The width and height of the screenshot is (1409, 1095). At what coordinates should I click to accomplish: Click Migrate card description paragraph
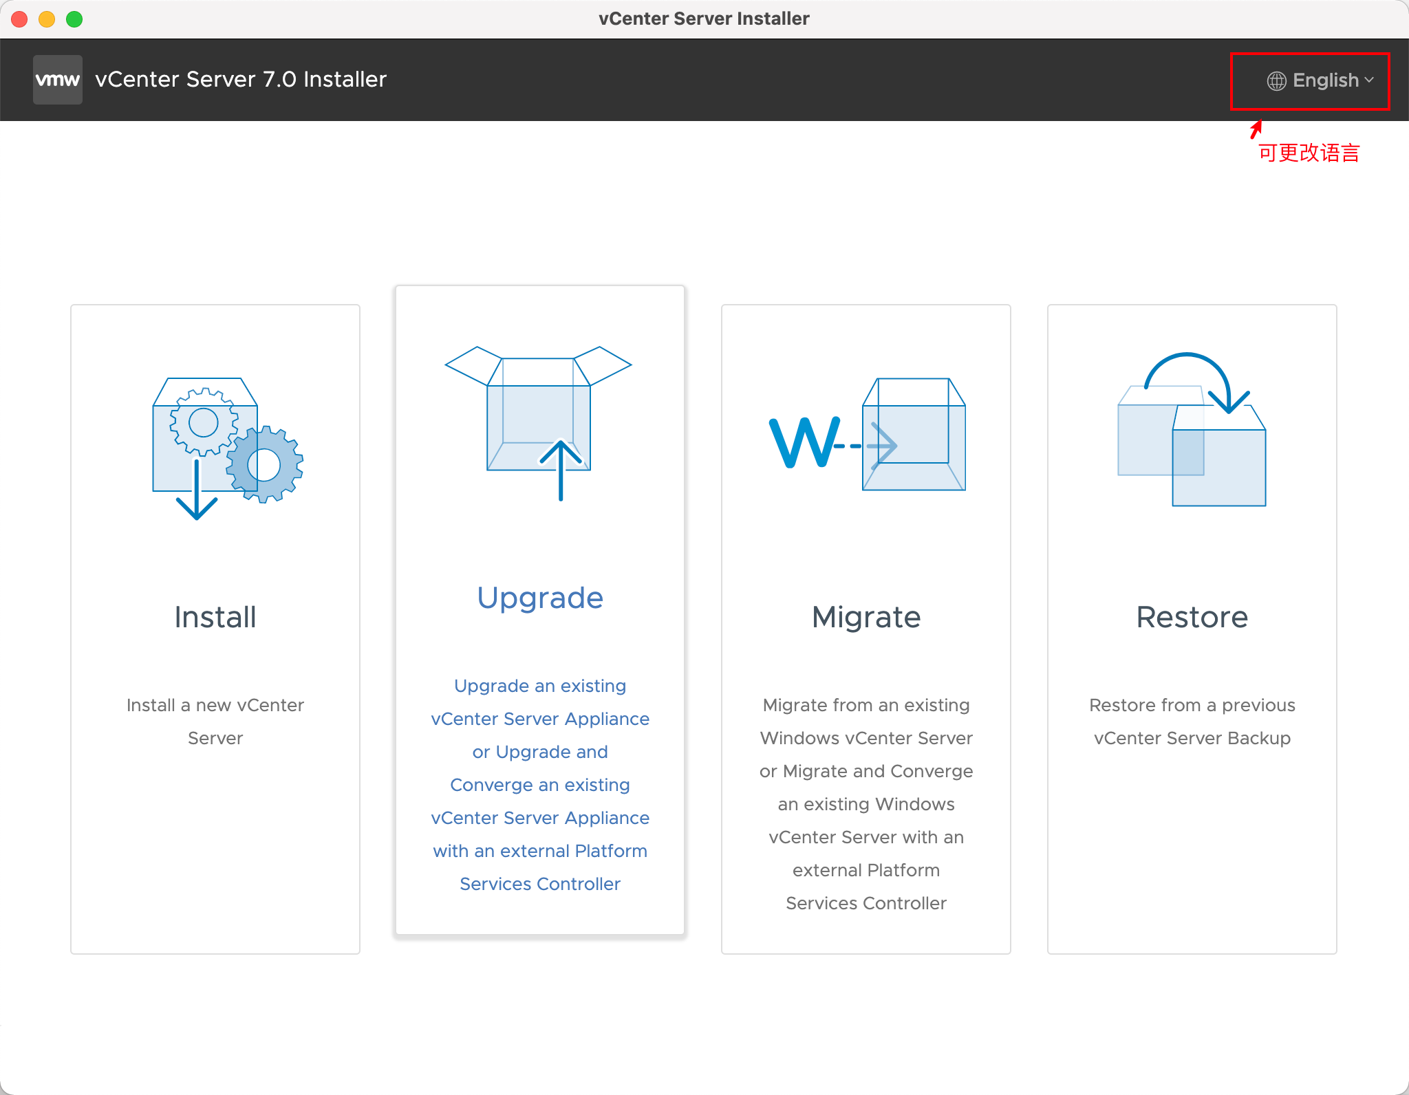[x=866, y=804]
